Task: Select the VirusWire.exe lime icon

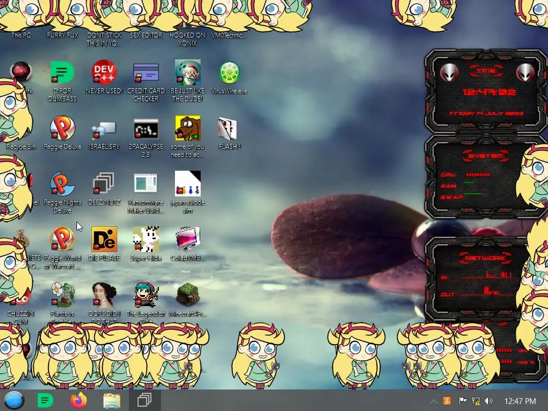Action: pos(229,72)
